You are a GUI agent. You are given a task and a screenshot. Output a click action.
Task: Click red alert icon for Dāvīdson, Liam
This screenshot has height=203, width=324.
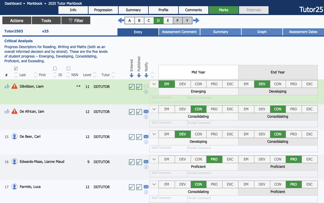(14, 86)
